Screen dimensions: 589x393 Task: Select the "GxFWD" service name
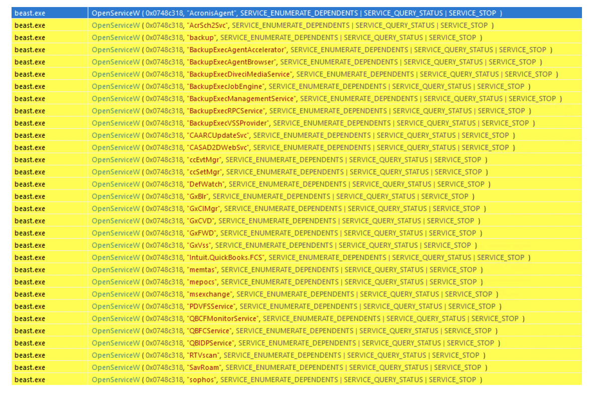tap(202, 233)
